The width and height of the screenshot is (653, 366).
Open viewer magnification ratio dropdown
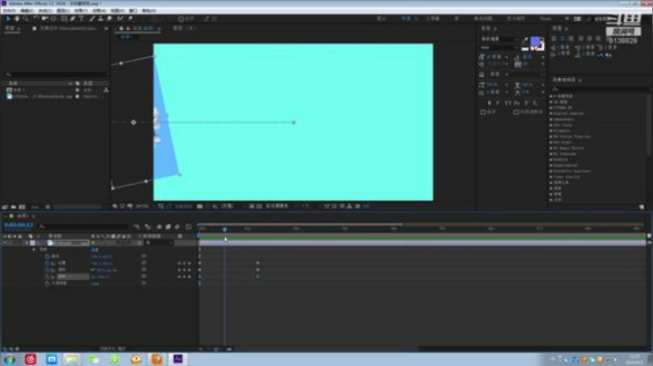tap(144, 207)
